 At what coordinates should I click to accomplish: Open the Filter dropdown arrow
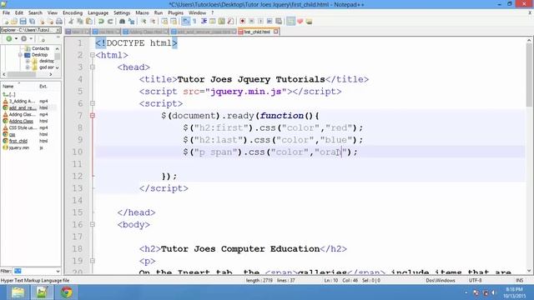[x=58, y=271]
